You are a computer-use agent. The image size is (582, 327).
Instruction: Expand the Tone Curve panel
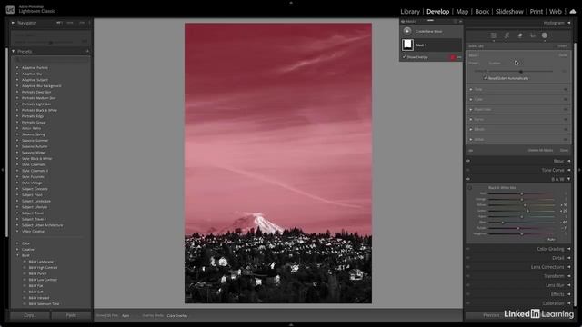[x=569, y=170]
